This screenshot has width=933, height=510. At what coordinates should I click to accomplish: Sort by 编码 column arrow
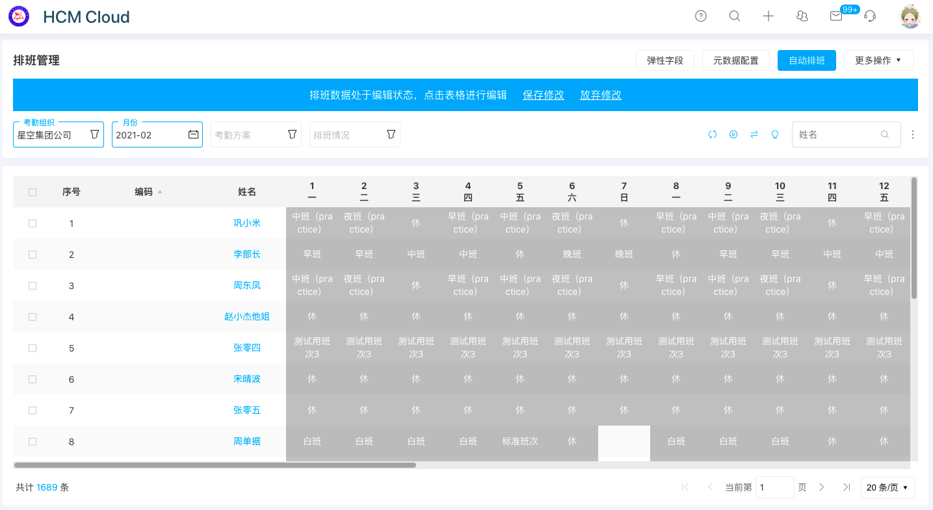point(160,192)
